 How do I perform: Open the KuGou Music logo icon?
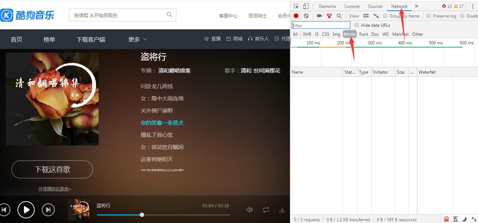(x=6, y=14)
